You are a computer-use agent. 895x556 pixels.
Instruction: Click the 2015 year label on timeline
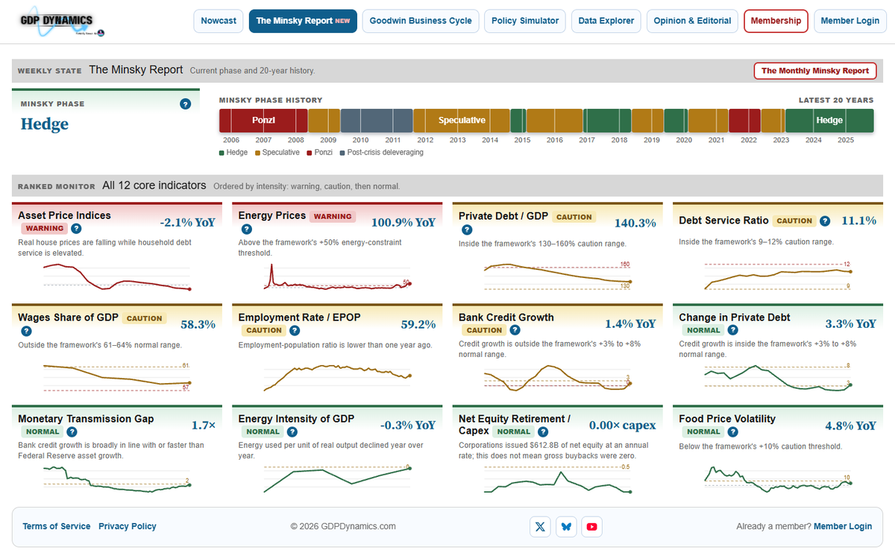click(x=522, y=140)
